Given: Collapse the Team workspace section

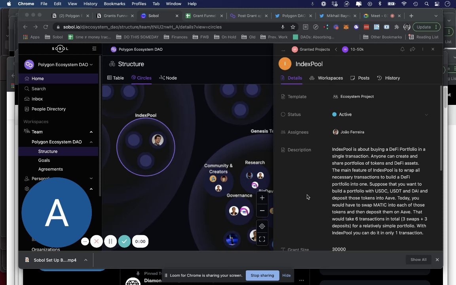Looking at the screenshot, I should (x=91, y=132).
